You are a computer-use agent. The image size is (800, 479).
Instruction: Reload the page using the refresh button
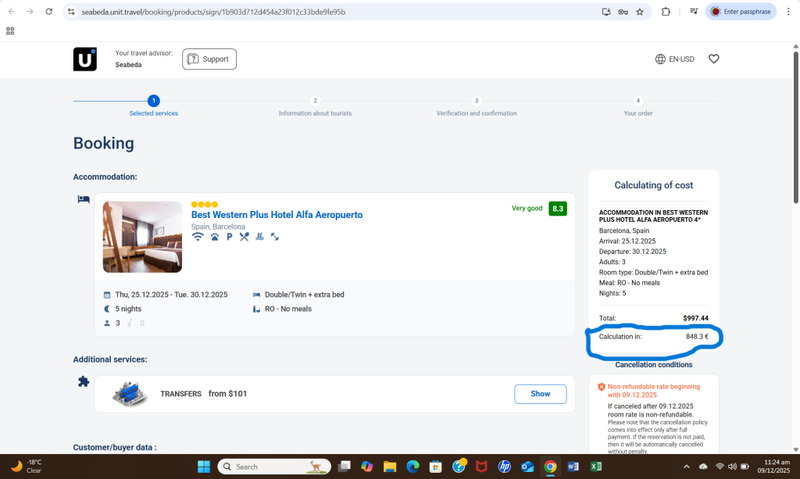point(49,12)
